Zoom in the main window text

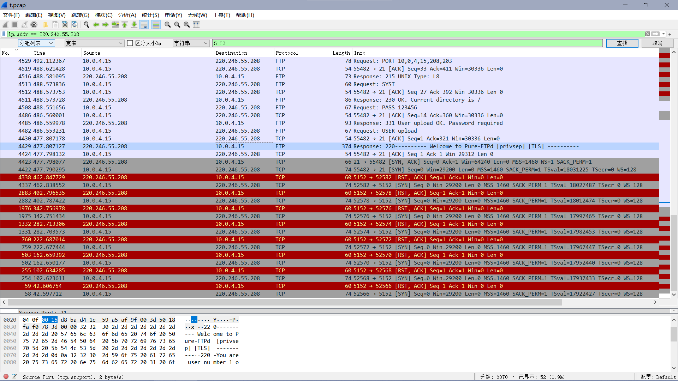[x=168, y=25]
